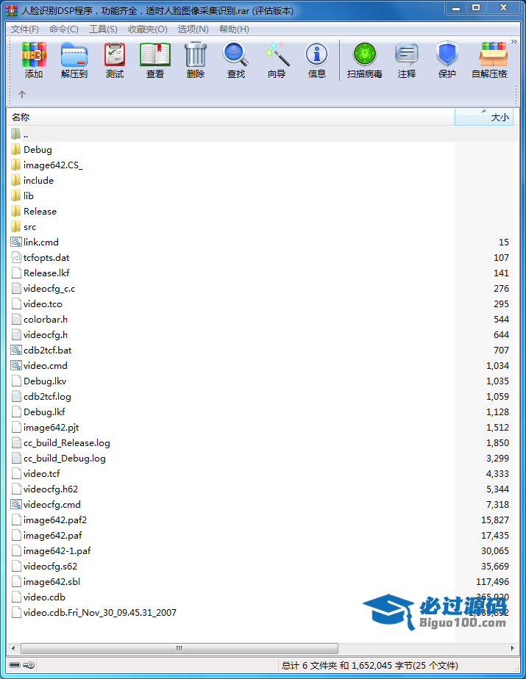Click the scrollbar left arrow

coord(13,648)
